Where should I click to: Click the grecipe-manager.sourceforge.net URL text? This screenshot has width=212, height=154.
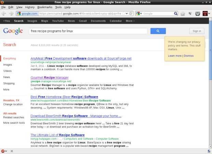51,81
